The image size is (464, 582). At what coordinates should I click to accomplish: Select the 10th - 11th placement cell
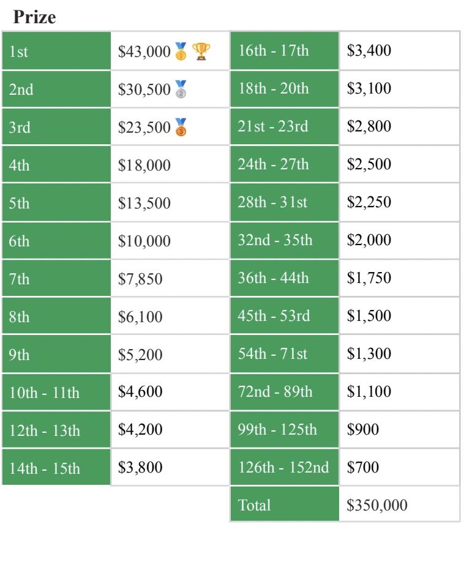coord(56,392)
